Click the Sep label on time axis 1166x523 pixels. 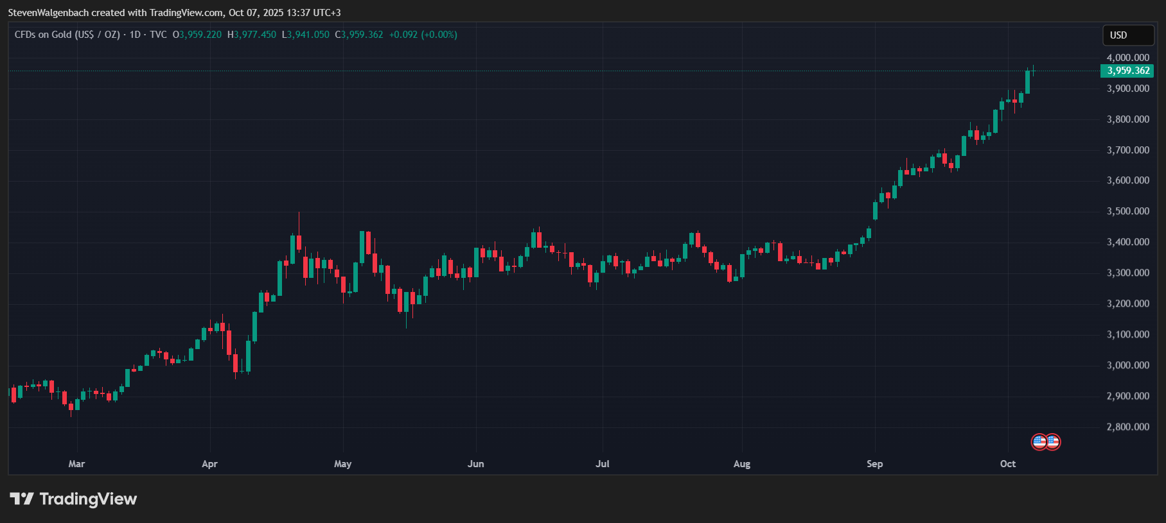(875, 464)
